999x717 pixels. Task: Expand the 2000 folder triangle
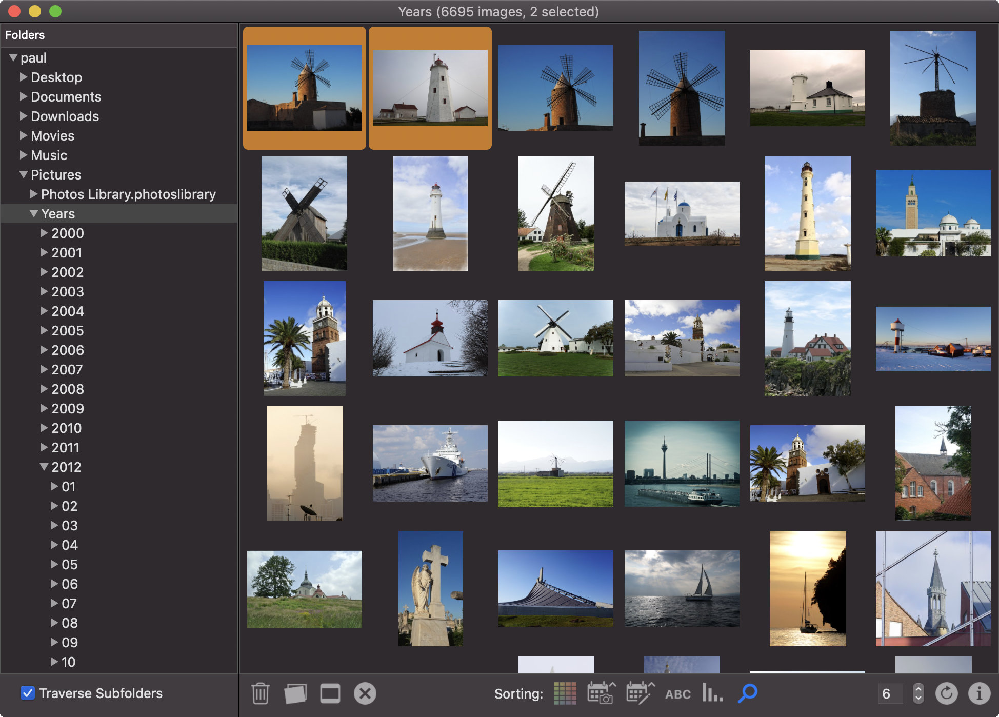coord(44,233)
